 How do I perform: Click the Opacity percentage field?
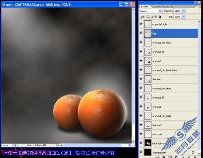point(177,11)
